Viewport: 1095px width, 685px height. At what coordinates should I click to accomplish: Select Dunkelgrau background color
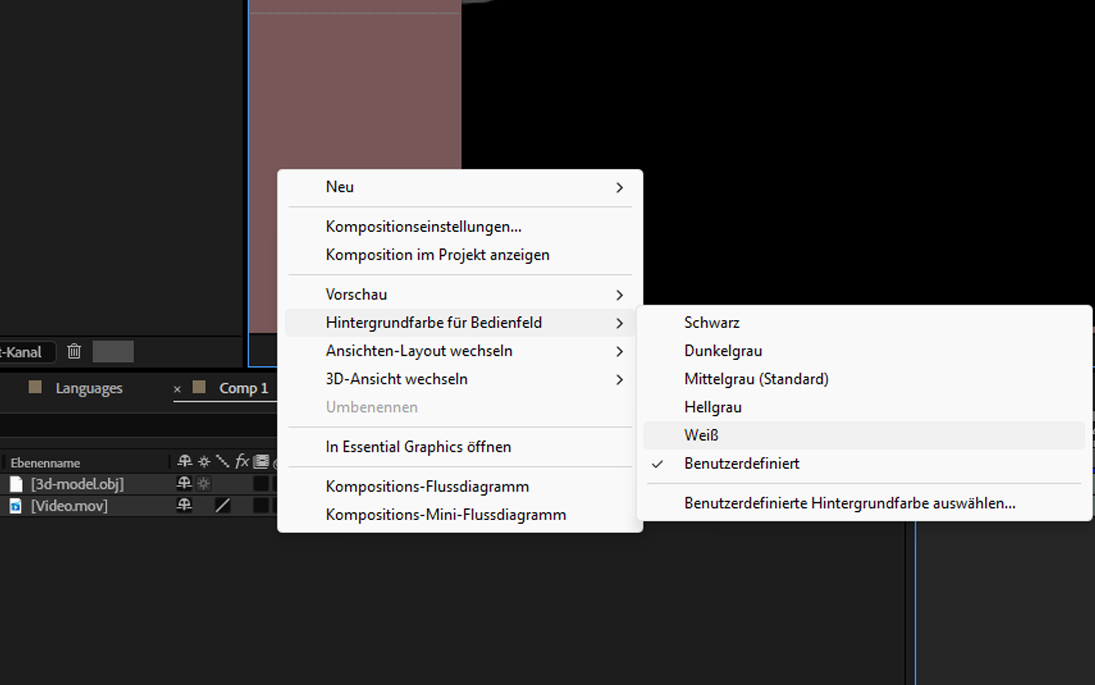[x=724, y=350]
